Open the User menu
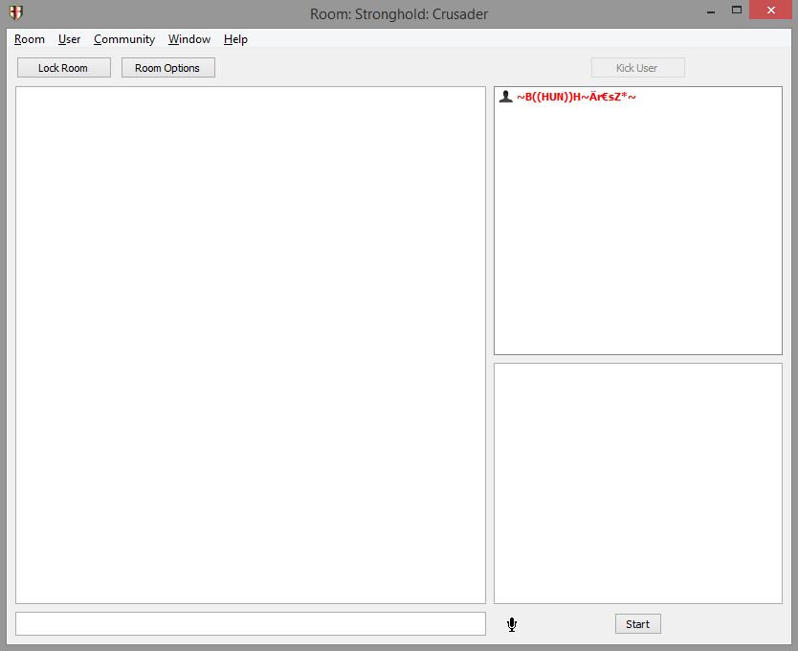798x651 pixels. (69, 39)
